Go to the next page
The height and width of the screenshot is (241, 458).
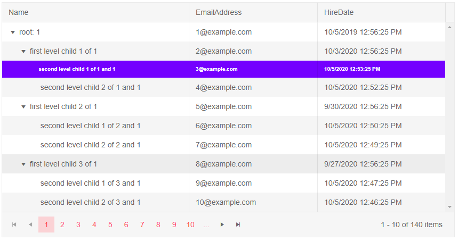[222, 225]
